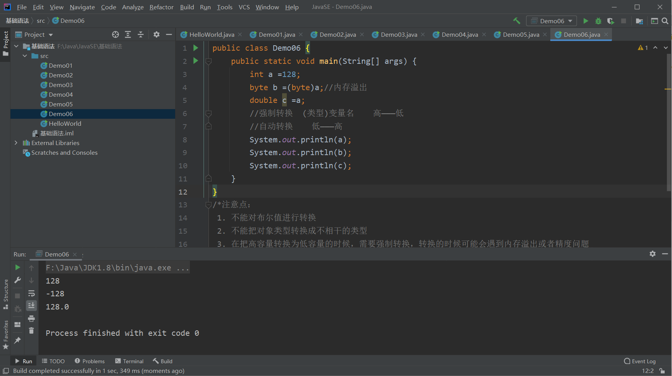Click the Debug bug icon in the toolbar

point(598,21)
